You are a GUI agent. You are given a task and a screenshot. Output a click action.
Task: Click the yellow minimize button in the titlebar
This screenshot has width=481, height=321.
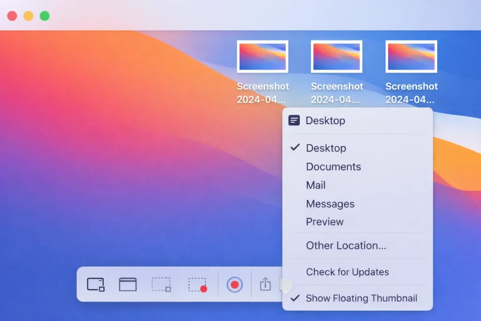click(28, 16)
